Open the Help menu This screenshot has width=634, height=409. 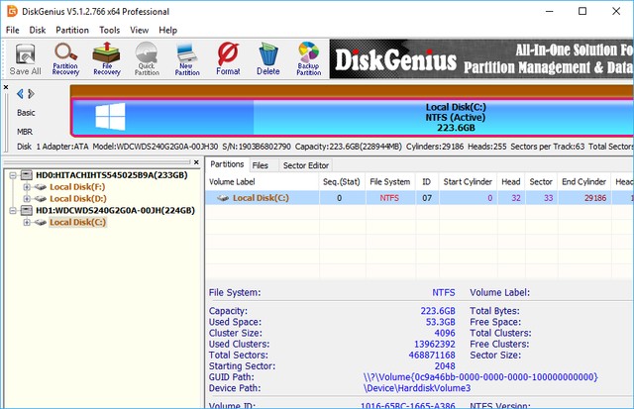click(167, 30)
